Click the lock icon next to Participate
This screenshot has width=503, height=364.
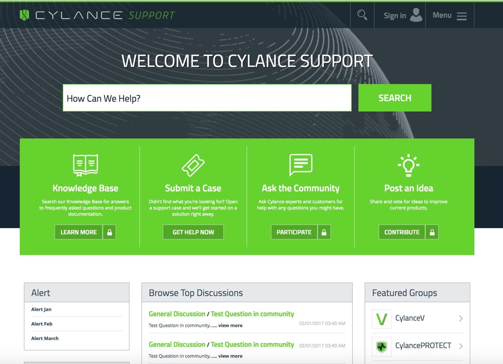(x=324, y=232)
